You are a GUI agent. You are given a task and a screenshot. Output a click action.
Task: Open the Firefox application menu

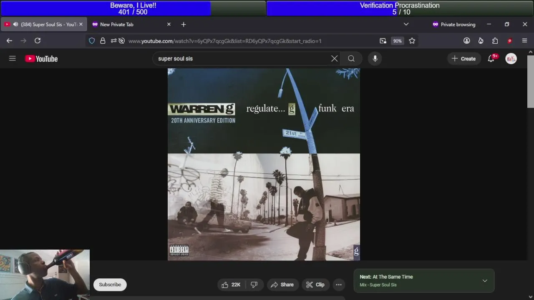coord(524,41)
